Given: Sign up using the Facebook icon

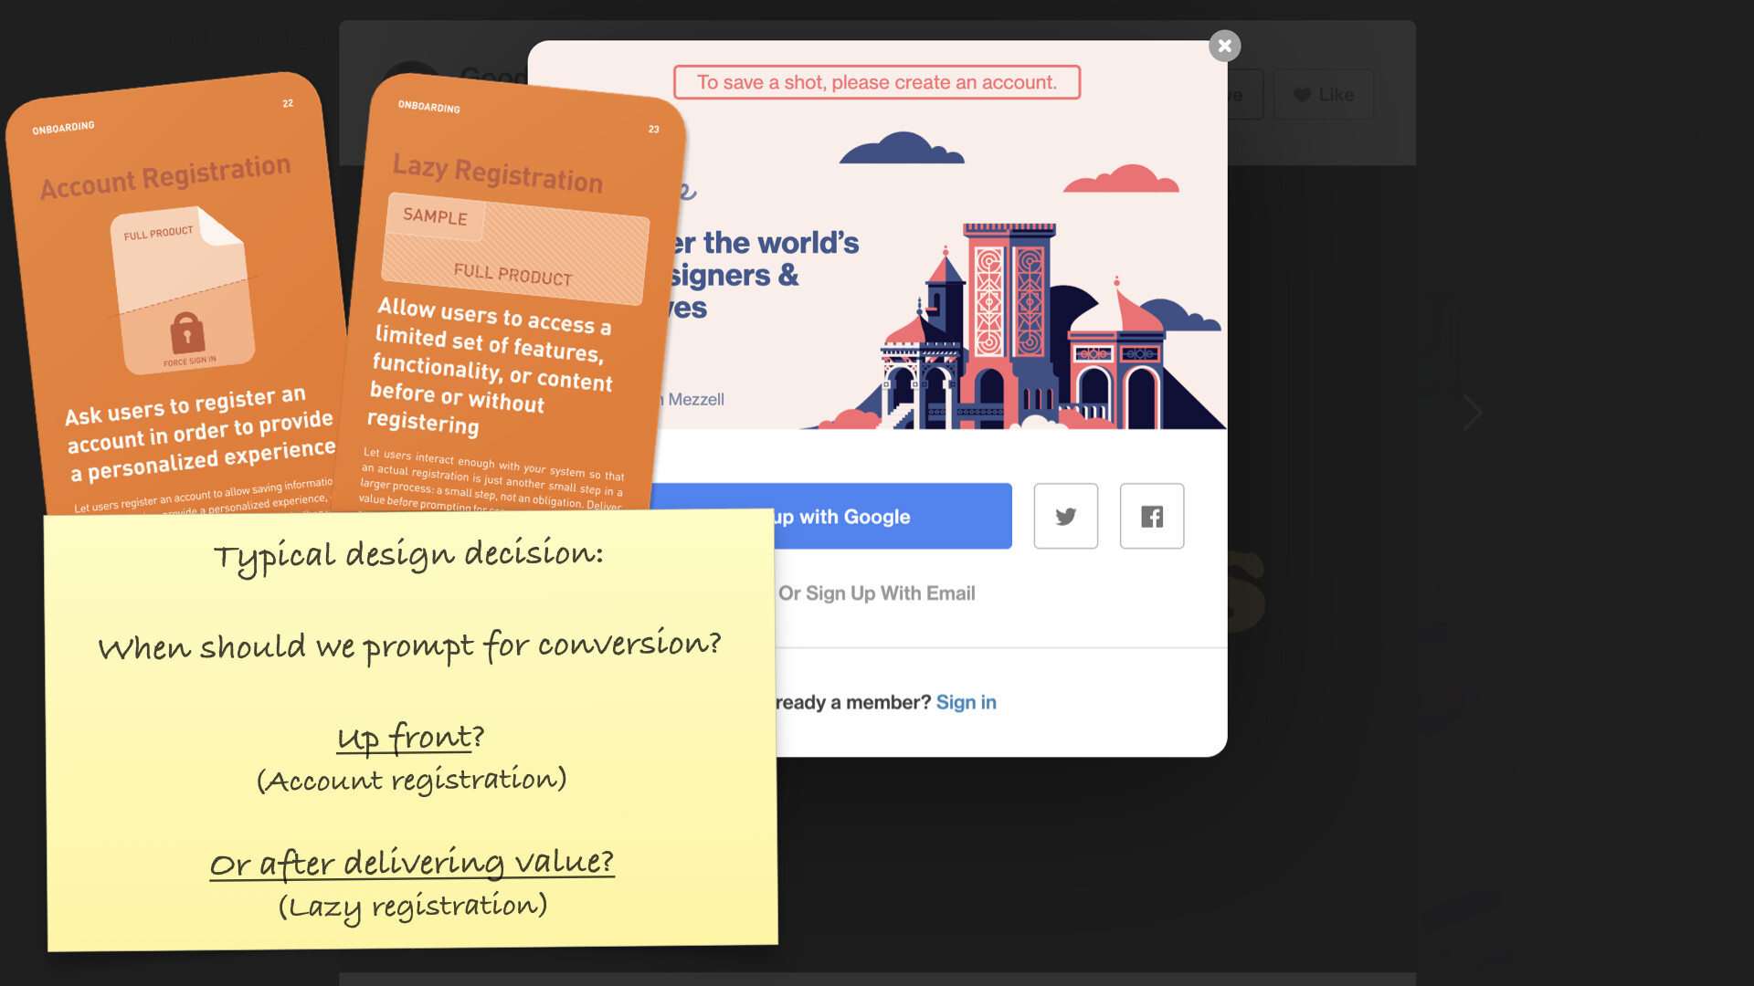Looking at the screenshot, I should coord(1151,516).
